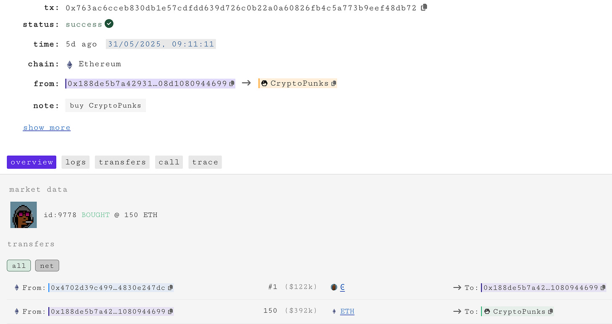Copy the transaction hash using copy icon
This screenshot has width=612, height=324.
[424, 7]
